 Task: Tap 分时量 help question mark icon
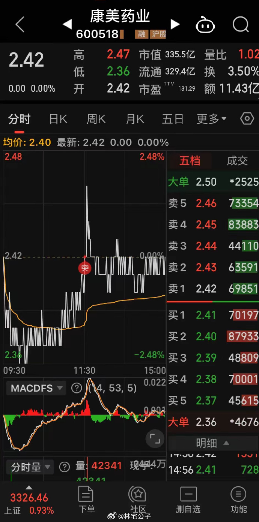coord(65,467)
